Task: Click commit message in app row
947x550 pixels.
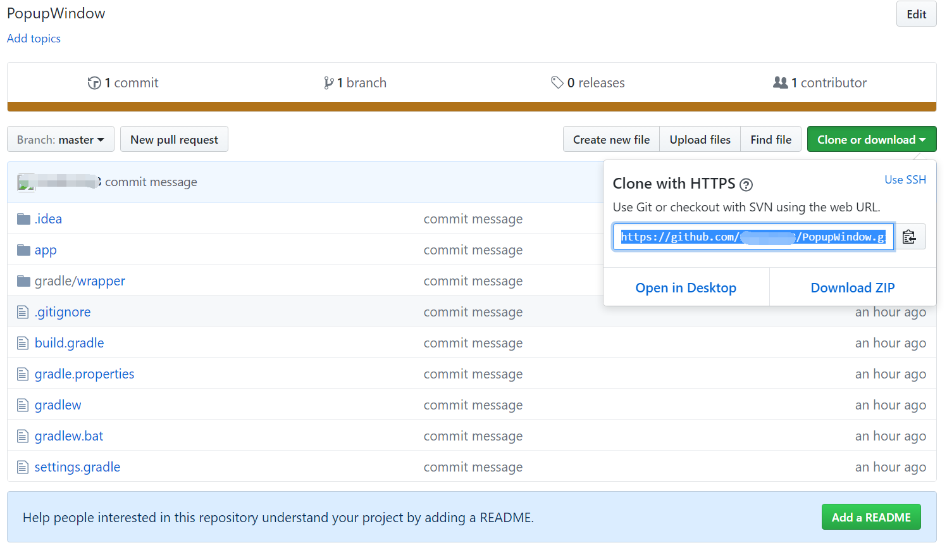Action: [473, 250]
